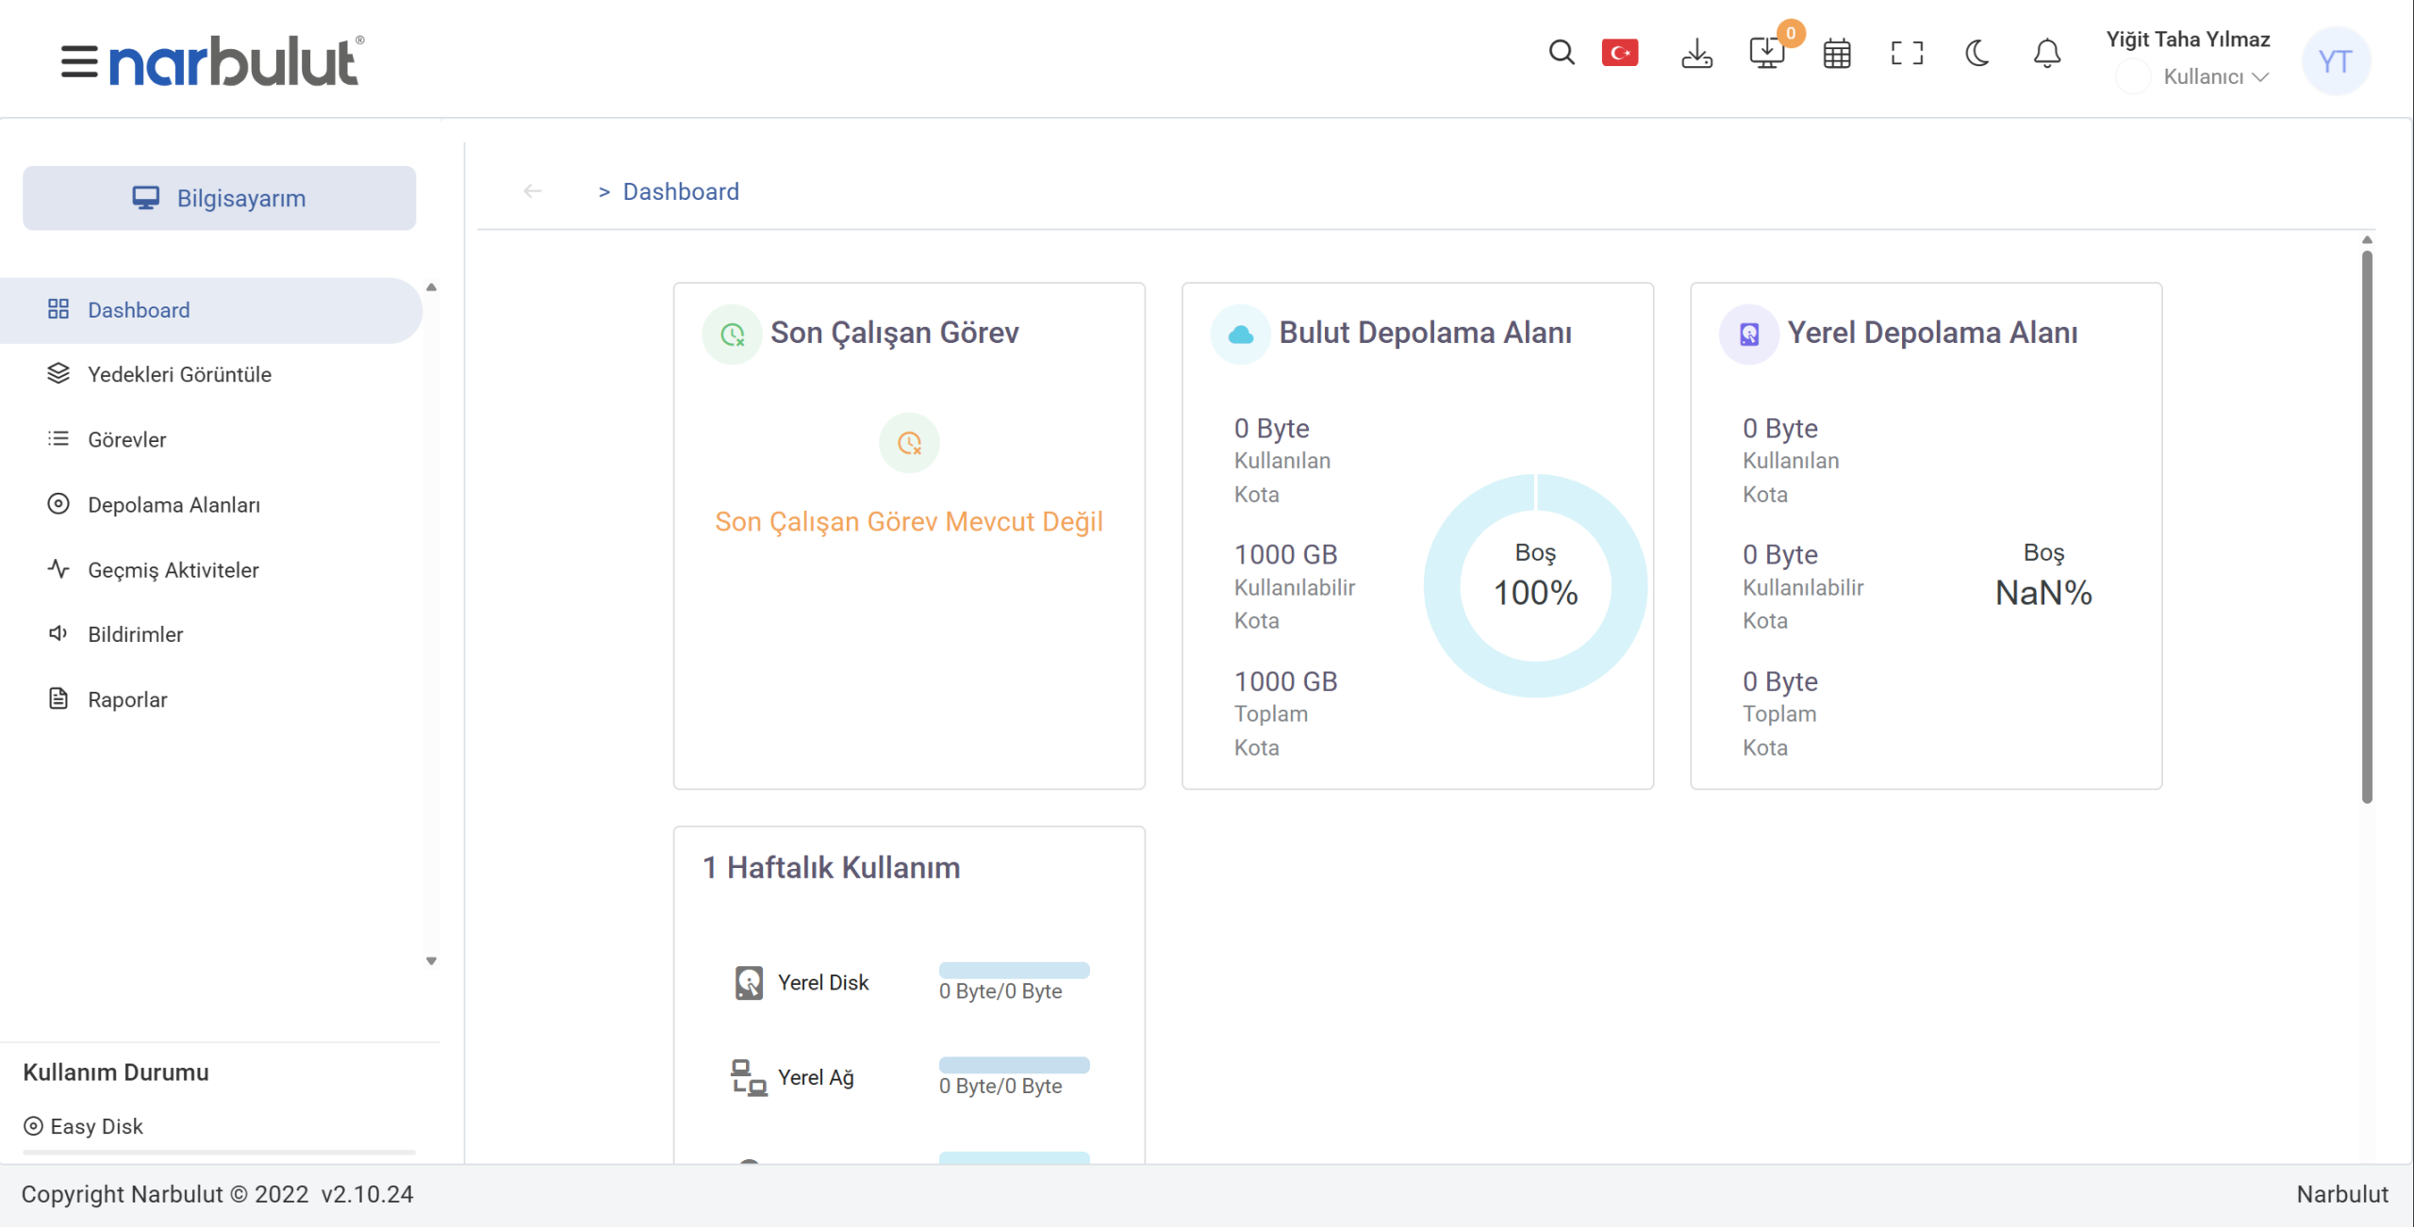The width and height of the screenshot is (2414, 1227).
Task: Go to Depolama Alanları menu item
Action: pyautogui.click(x=174, y=505)
